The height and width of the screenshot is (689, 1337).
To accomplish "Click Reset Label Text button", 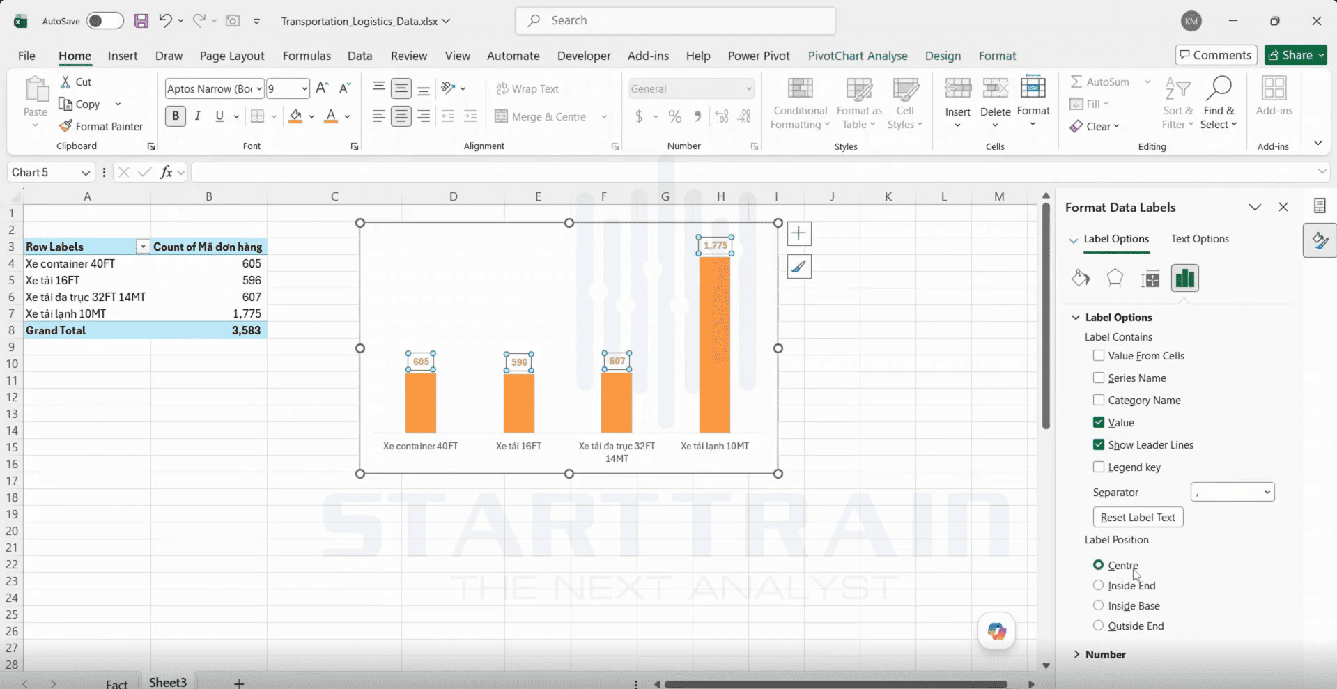I will coord(1138,517).
